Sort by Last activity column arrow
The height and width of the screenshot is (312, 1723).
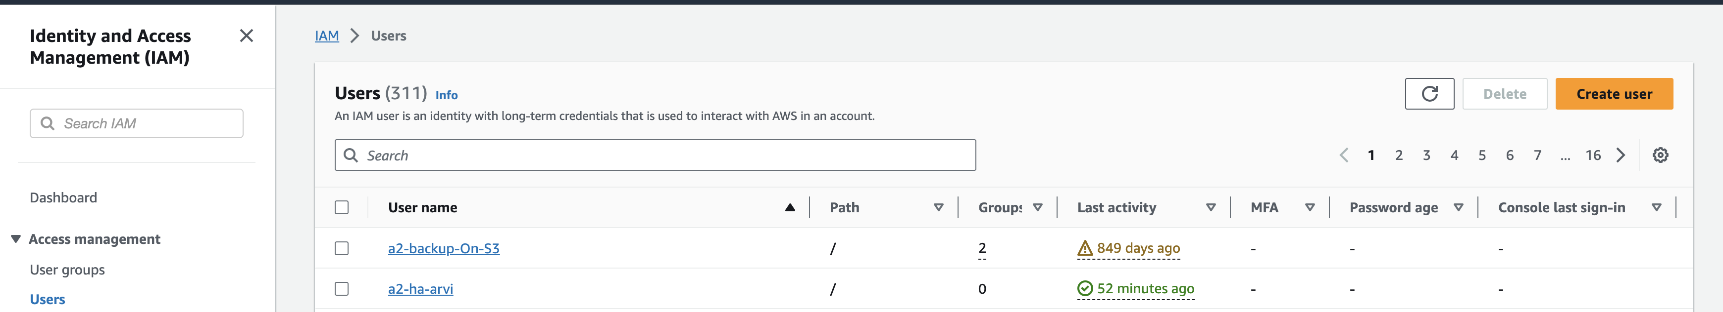click(x=1210, y=207)
